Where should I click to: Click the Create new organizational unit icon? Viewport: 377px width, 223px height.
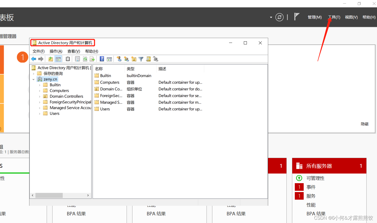134,59
